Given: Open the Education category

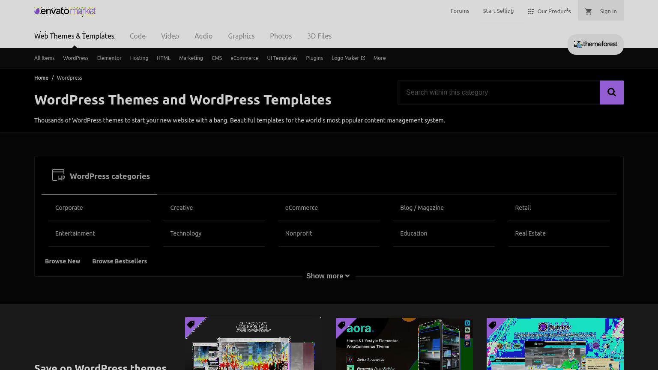Looking at the screenshot, I should pyautogui.click(x=414, y=233).
